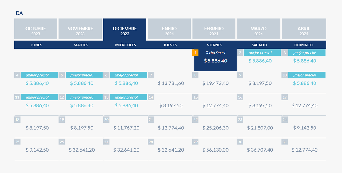Screen dimensions: 342x173
Task: Pick the December 23 fare of $21.807,00
Action: pyautogui.click(x=260, y=128)
